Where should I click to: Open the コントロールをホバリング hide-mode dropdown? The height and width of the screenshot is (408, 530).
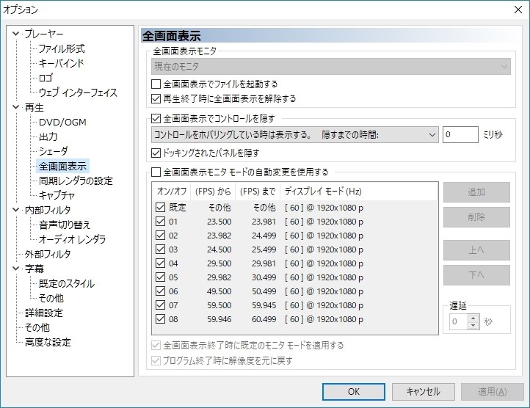(x=295, y=134)
